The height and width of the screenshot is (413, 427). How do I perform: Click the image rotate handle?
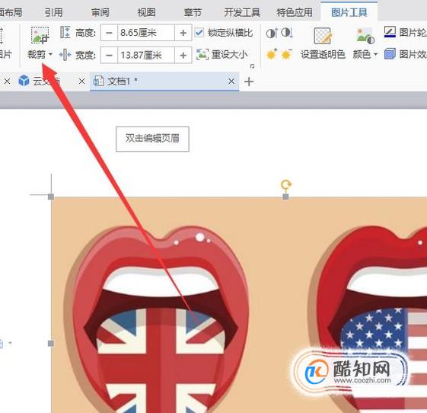[x=286, y=184]
